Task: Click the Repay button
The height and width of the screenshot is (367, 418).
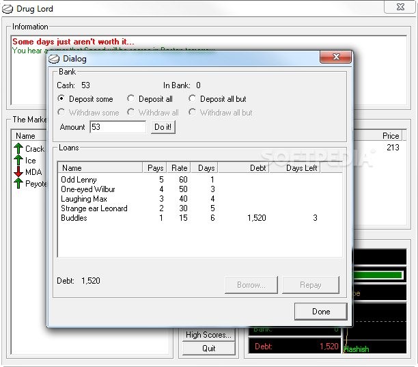Action: pyautogui.click(x=311, y=285)
